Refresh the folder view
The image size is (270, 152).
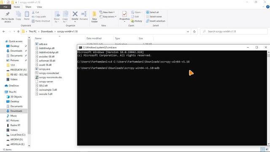point(194,32)
